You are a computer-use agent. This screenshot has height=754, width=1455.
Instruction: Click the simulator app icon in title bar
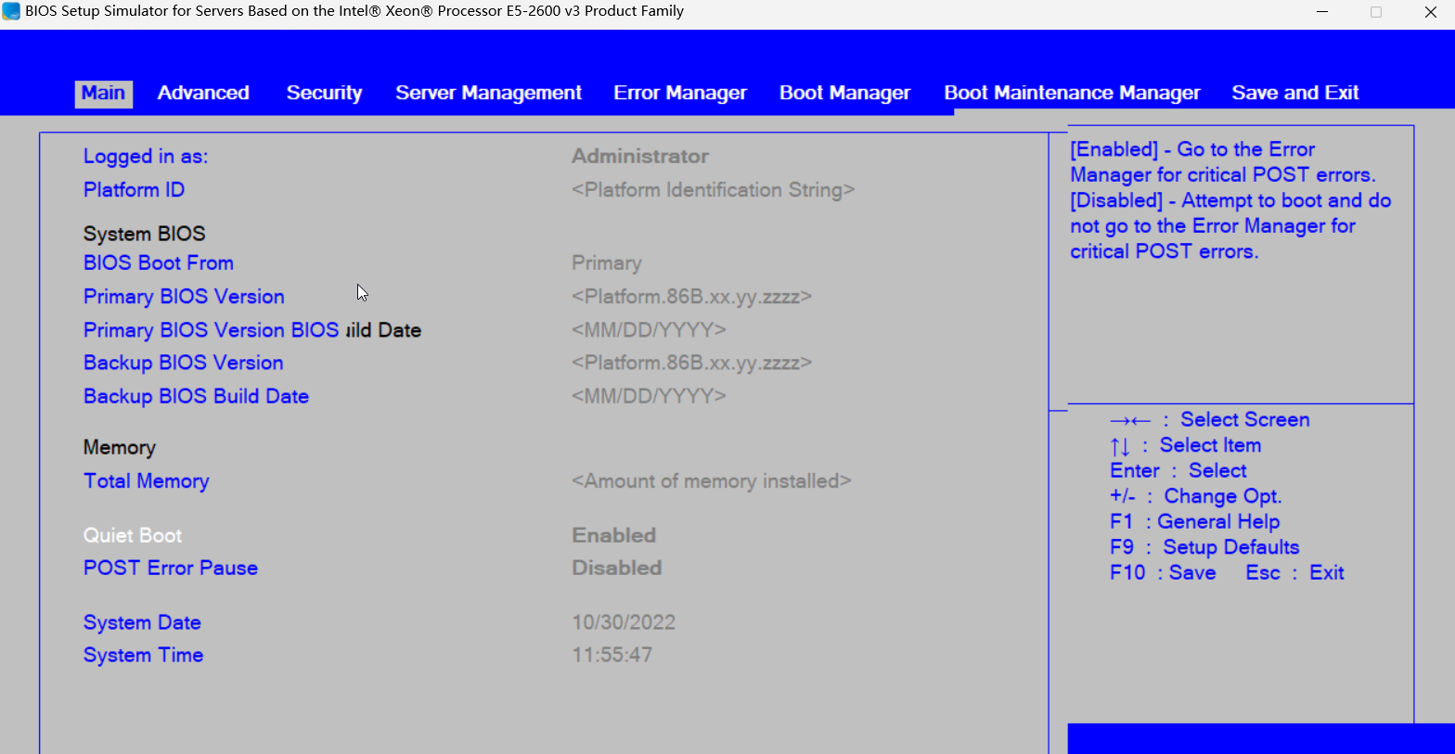tap(11, 11)
